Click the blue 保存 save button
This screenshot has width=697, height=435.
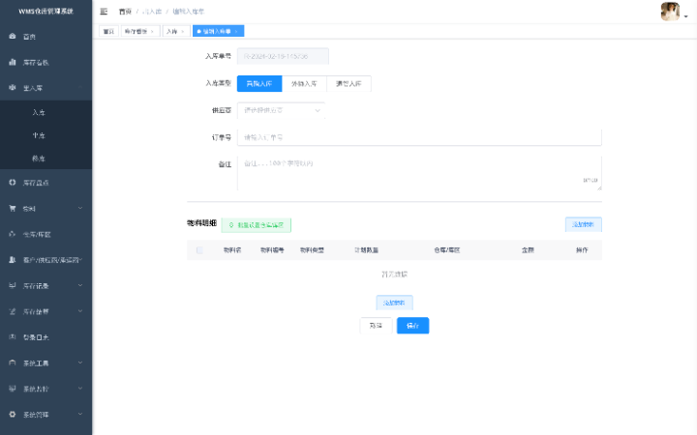click(413, 326)
